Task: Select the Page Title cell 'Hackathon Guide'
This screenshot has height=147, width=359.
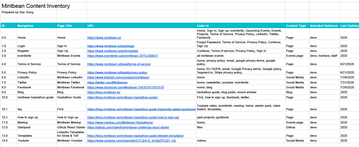Action: [x=72, y=97]
